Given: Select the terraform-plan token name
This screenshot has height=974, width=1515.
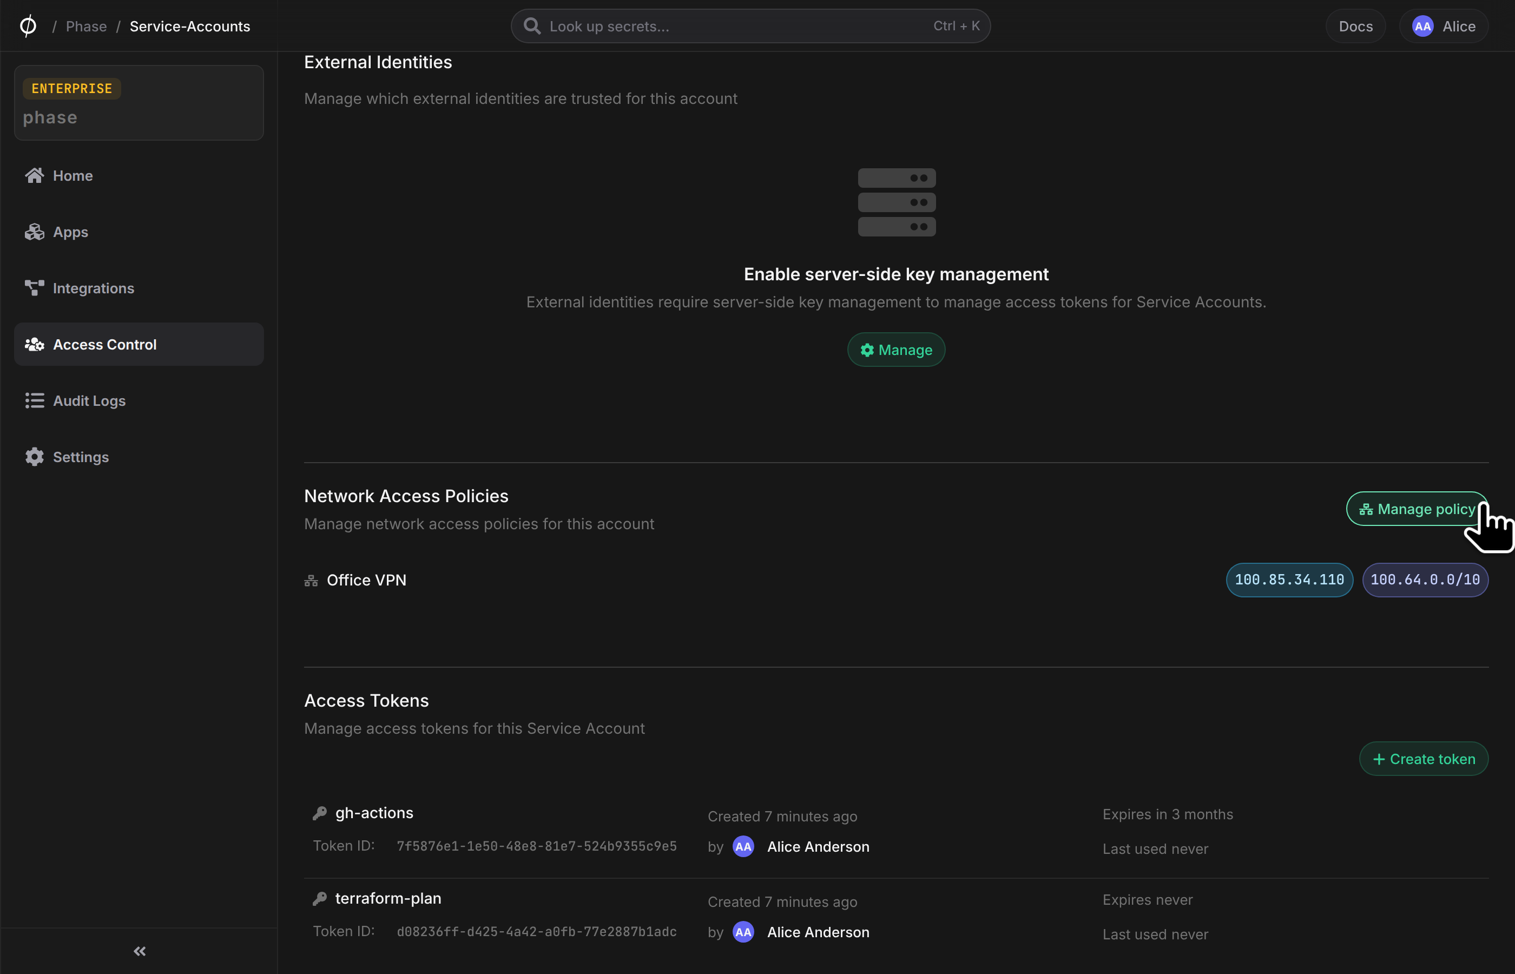Looking at the screenshot, I should click(x=388, y=898).
